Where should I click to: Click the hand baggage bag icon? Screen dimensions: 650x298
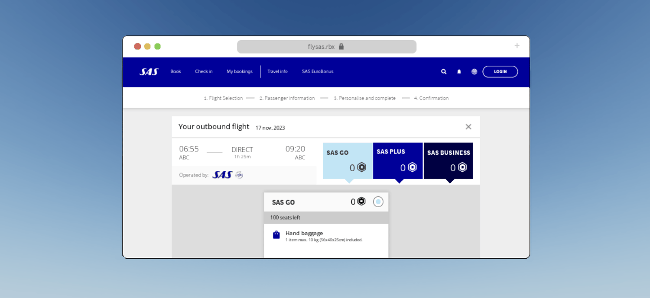276,235
